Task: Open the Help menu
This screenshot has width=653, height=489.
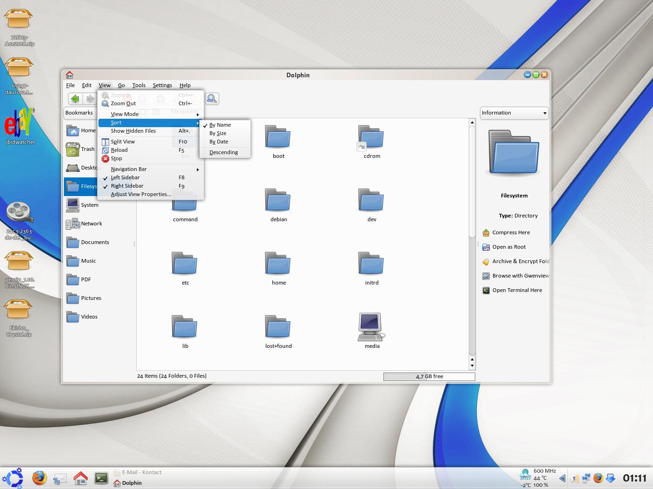Action: [185, 85]
